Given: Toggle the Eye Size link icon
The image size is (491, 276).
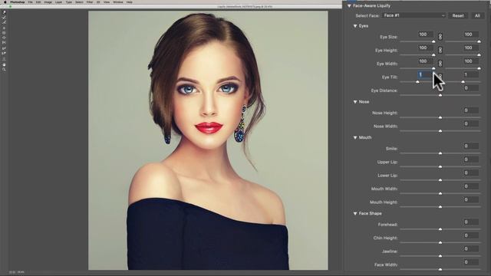Looking at the screenshot, I should click(x=440, y=37).
